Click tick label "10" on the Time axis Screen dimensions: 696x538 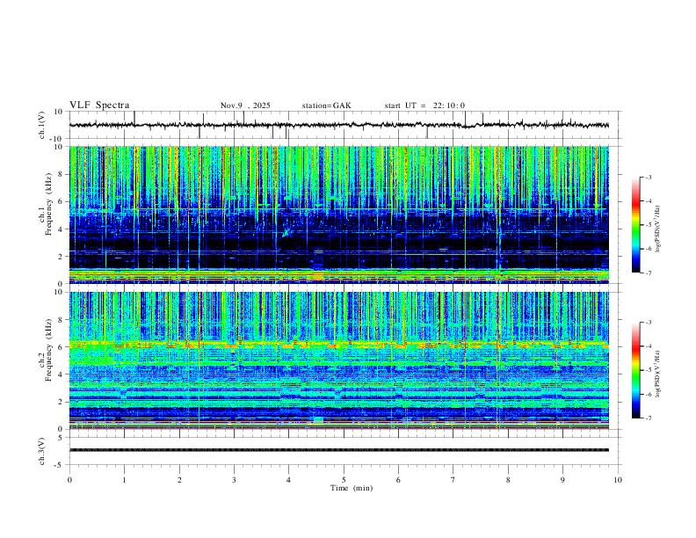(618, 480)
